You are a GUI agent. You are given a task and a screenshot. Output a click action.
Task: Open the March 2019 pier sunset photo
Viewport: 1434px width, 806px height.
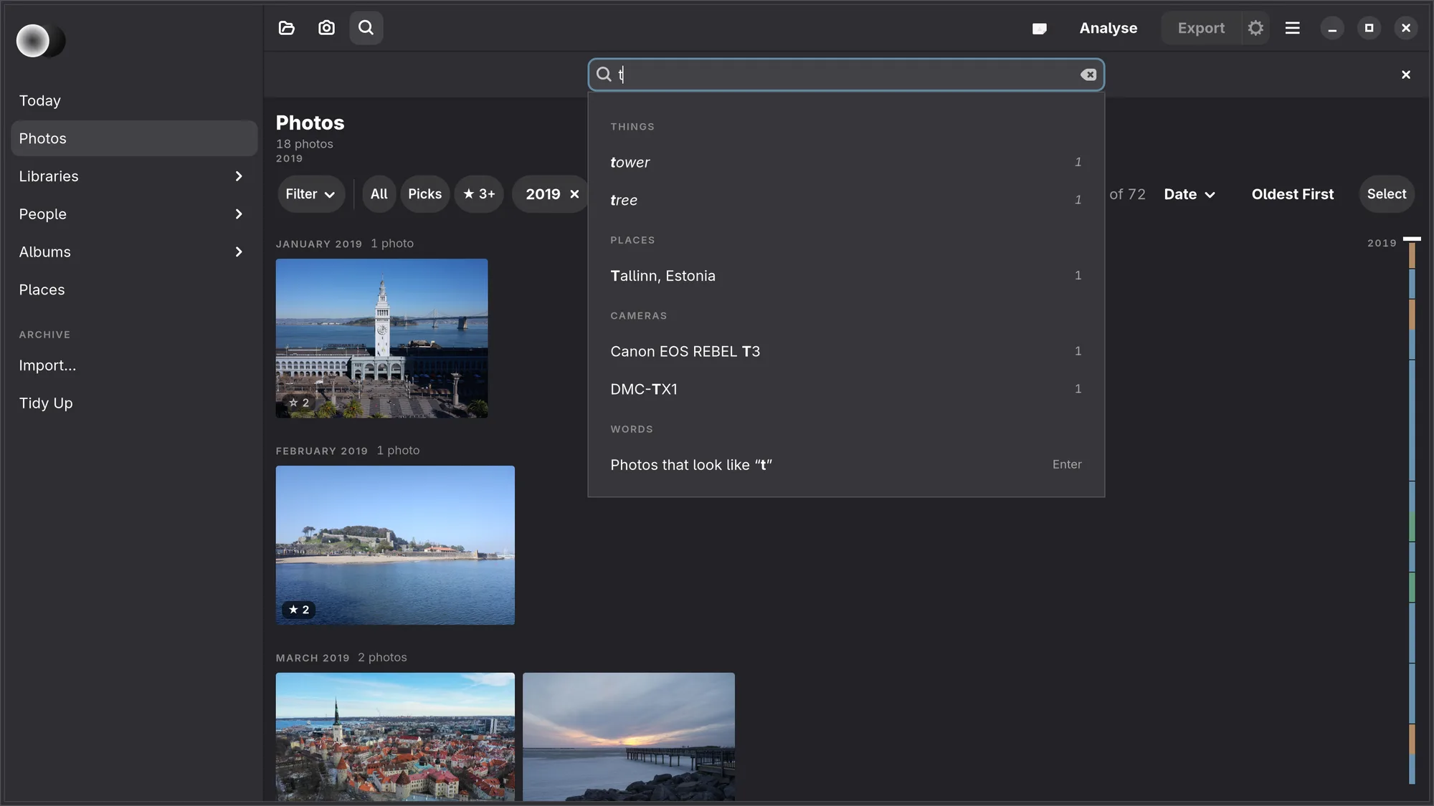[629, 737]
